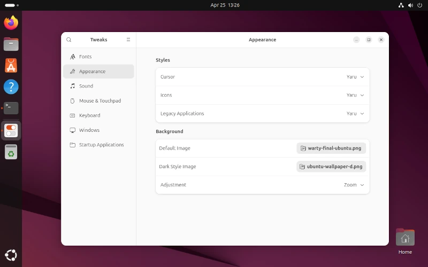Click the Startup Applications folder icon
Screen dimensions: 428x267
click(72, 145)
